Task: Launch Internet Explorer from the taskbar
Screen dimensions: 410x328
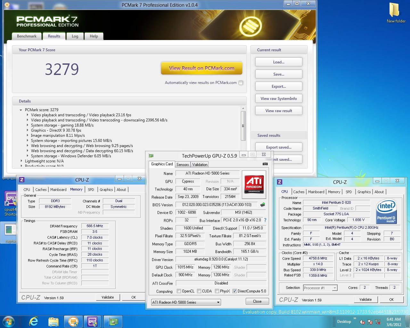Action: [33, 321]
